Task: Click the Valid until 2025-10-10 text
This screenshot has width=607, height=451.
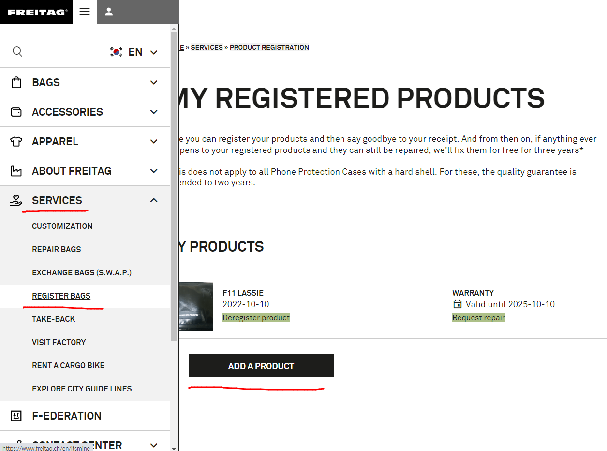Action: click(x=510, y=304)
